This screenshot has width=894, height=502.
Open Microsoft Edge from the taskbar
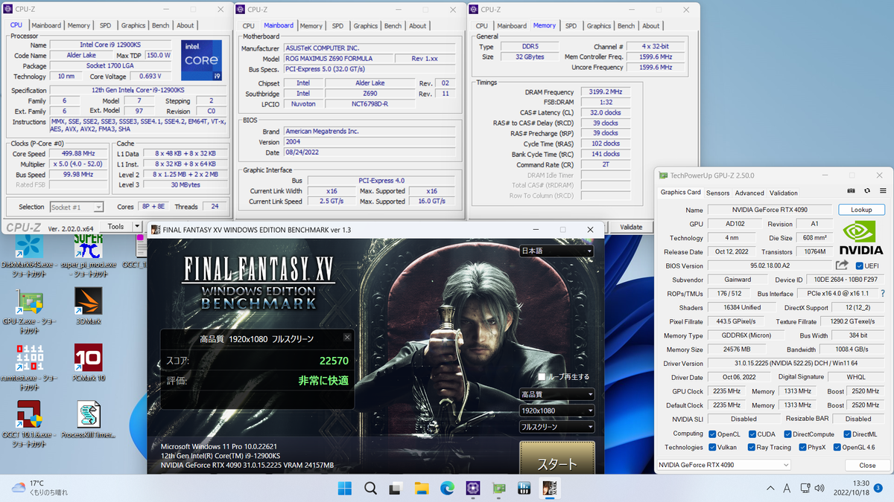click(447, 489)
